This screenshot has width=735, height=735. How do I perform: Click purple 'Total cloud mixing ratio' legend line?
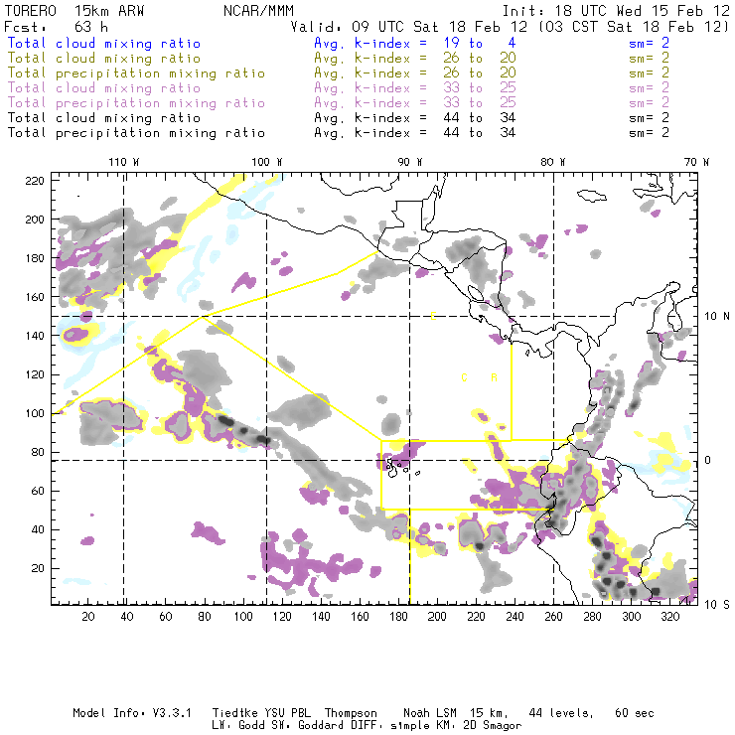[x=104, y=88]
